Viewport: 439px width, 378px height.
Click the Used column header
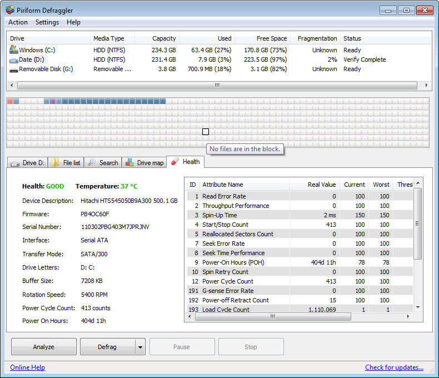click(x=207, y=38)
